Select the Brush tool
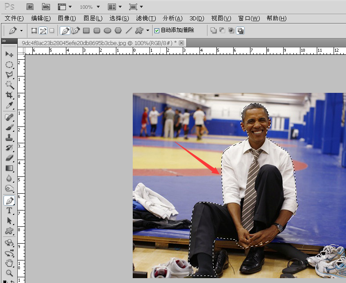The width and height of the screenshot is (346, 283). click(9, 127)
